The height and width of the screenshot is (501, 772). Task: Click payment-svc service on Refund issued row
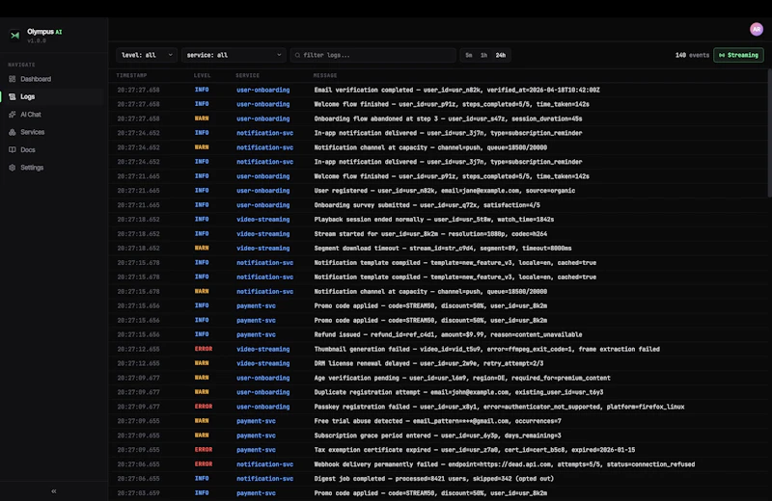click(256, 334)
